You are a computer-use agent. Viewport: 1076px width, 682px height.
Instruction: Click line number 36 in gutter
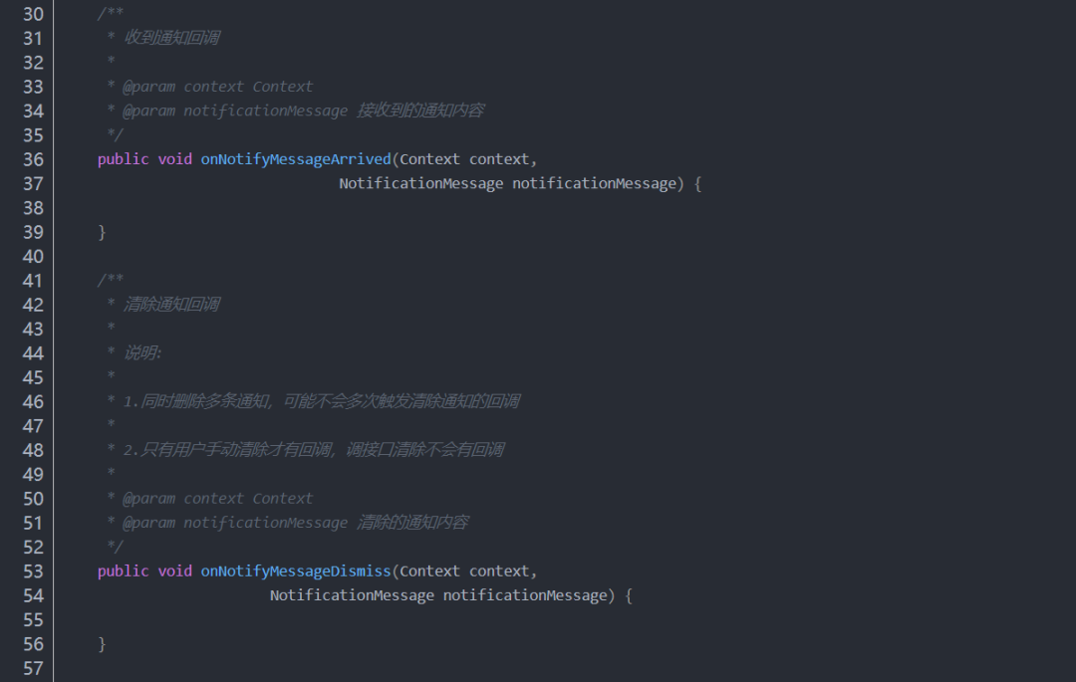33,159
